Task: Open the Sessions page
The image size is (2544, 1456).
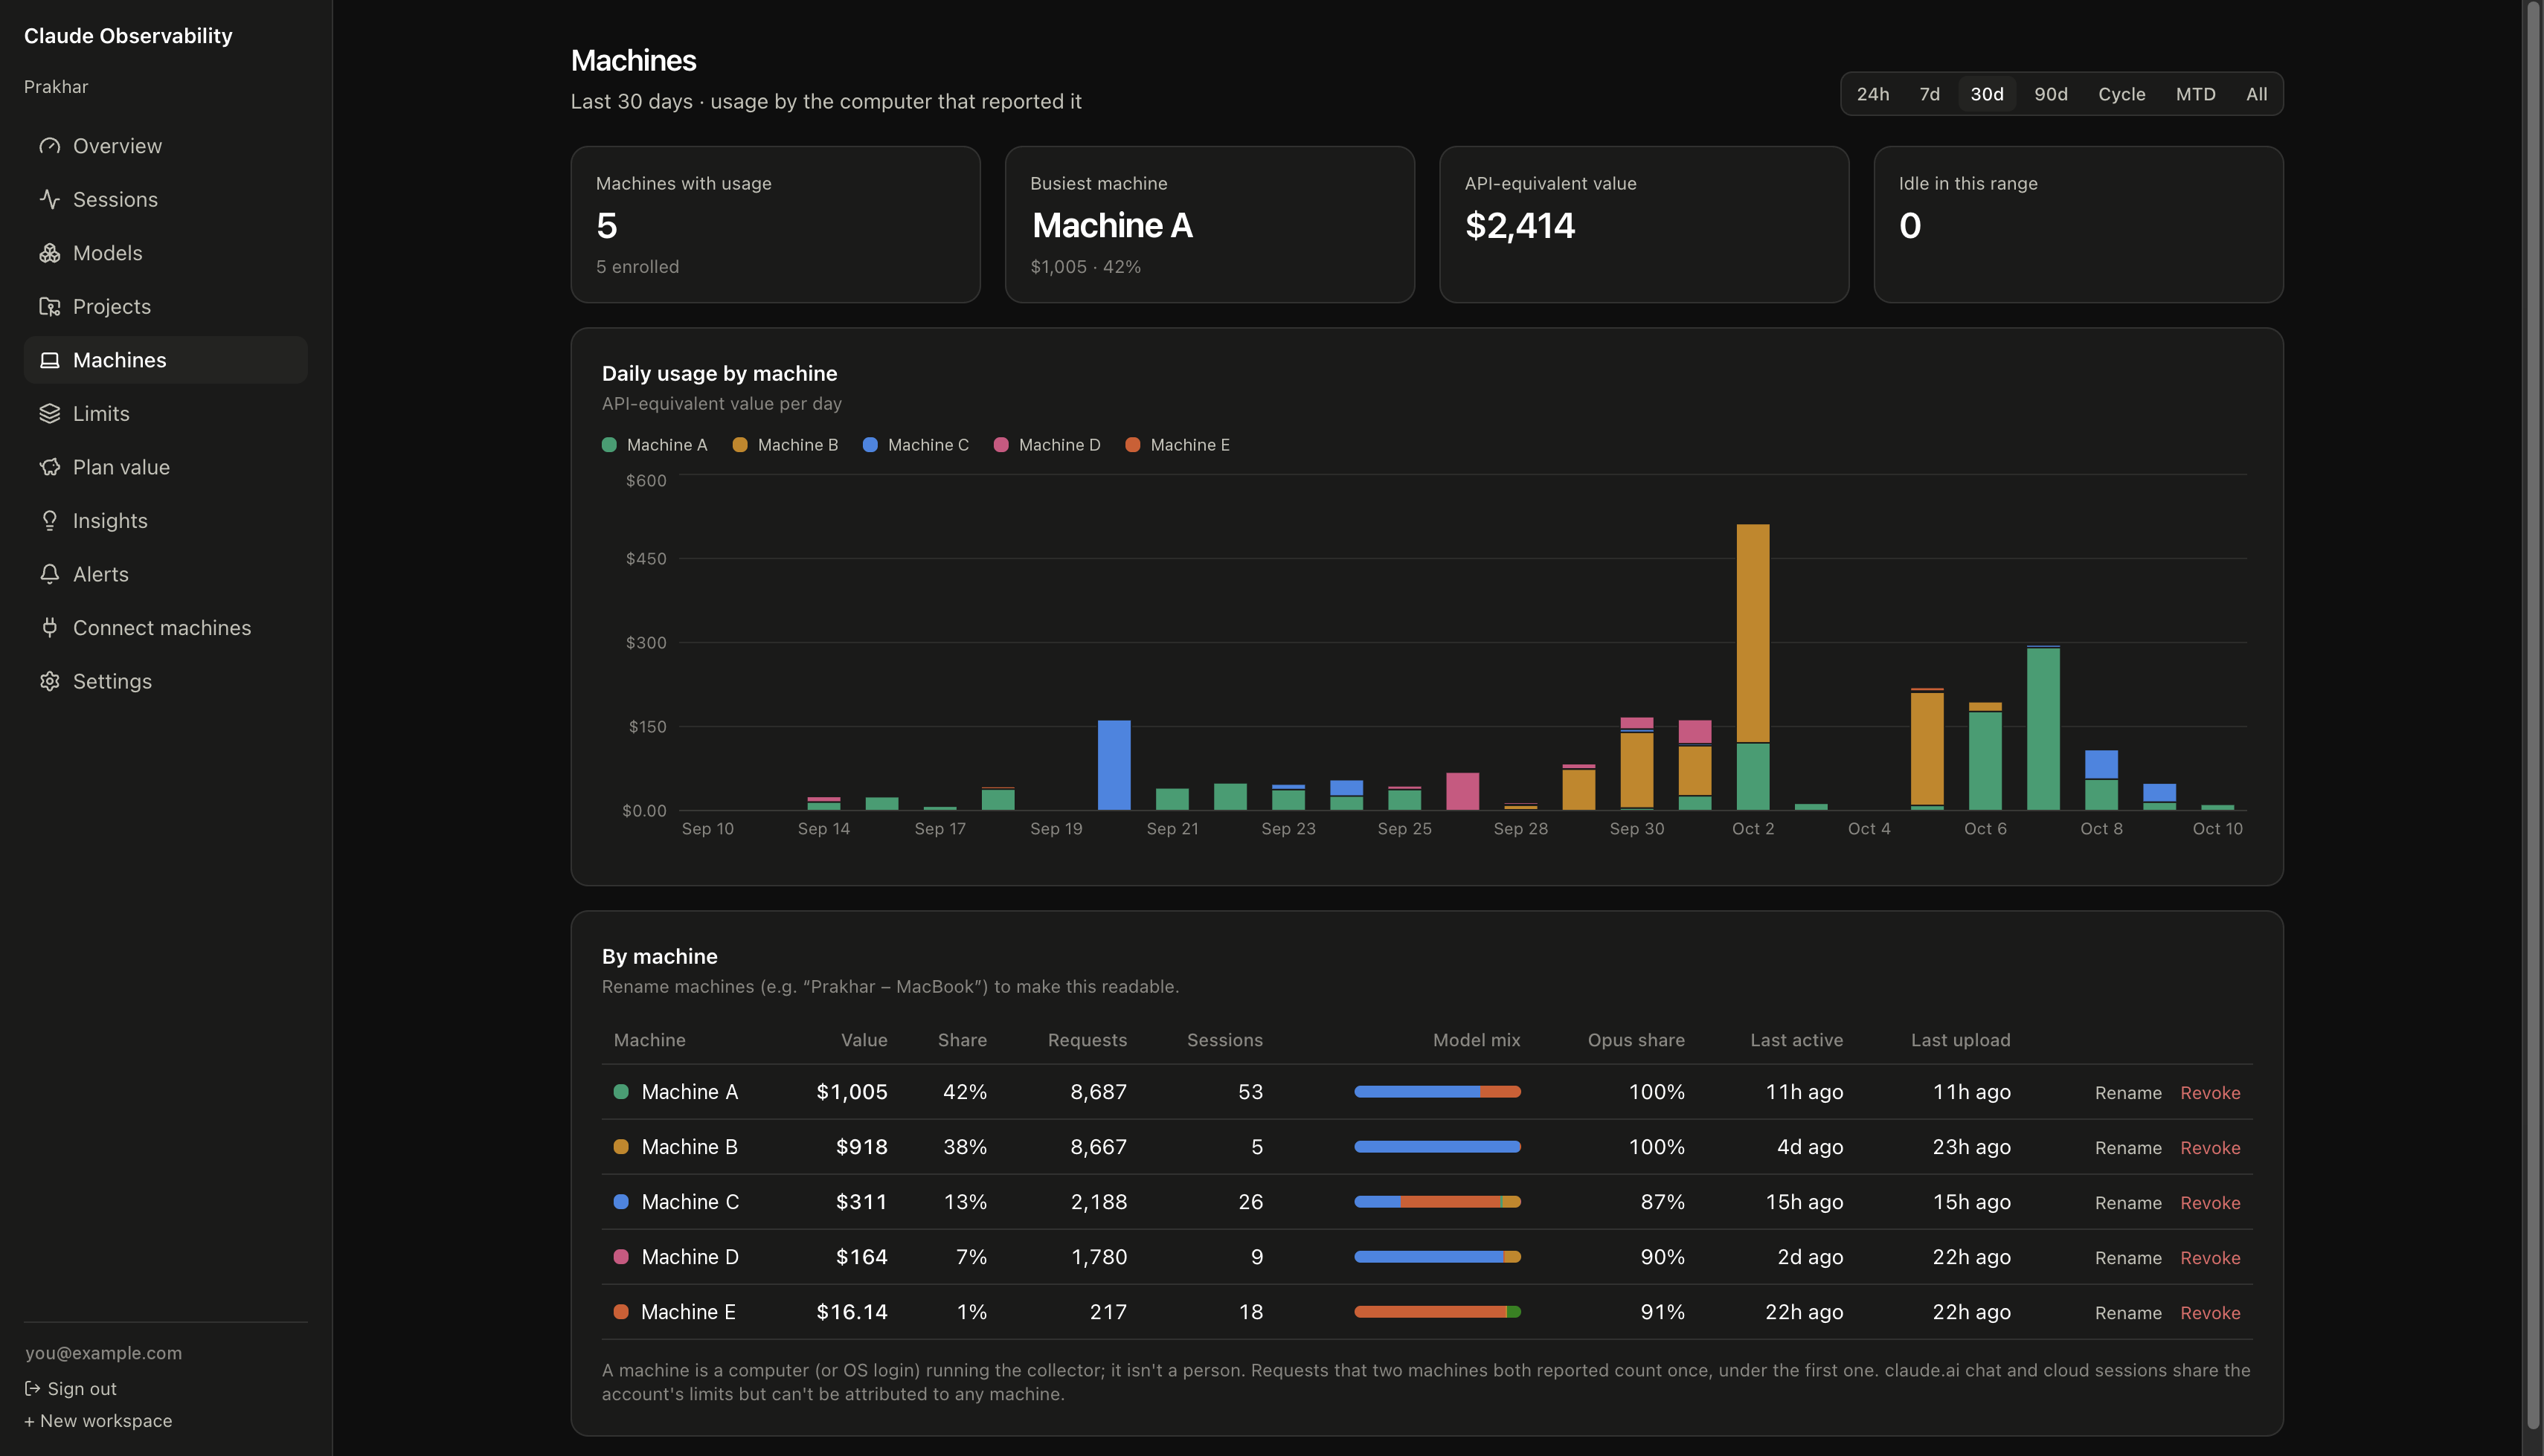Action: (165, 199)
